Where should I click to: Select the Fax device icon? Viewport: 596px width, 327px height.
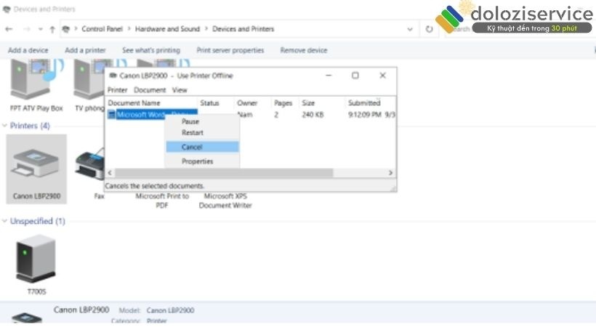tap(89, 165)
